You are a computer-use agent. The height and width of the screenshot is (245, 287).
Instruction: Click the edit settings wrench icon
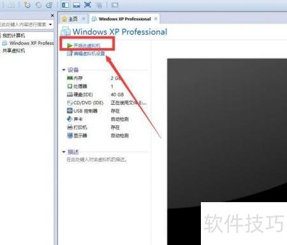coord(70,53)
